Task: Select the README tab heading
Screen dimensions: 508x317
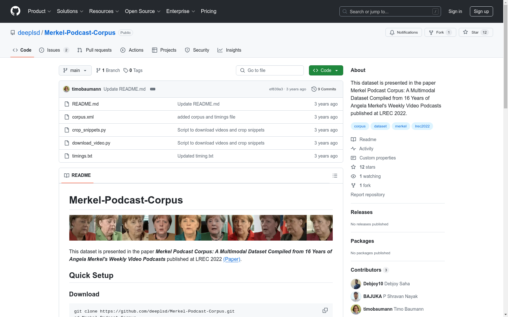Action: click(77, 175)
